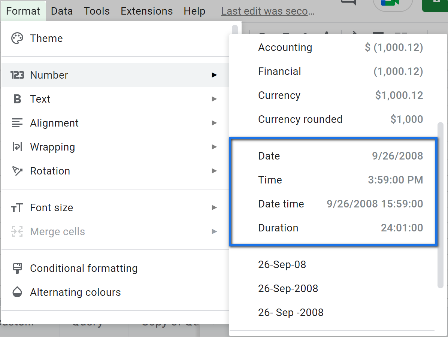Click the Alternating colours droplet icon

click(17, 292)
